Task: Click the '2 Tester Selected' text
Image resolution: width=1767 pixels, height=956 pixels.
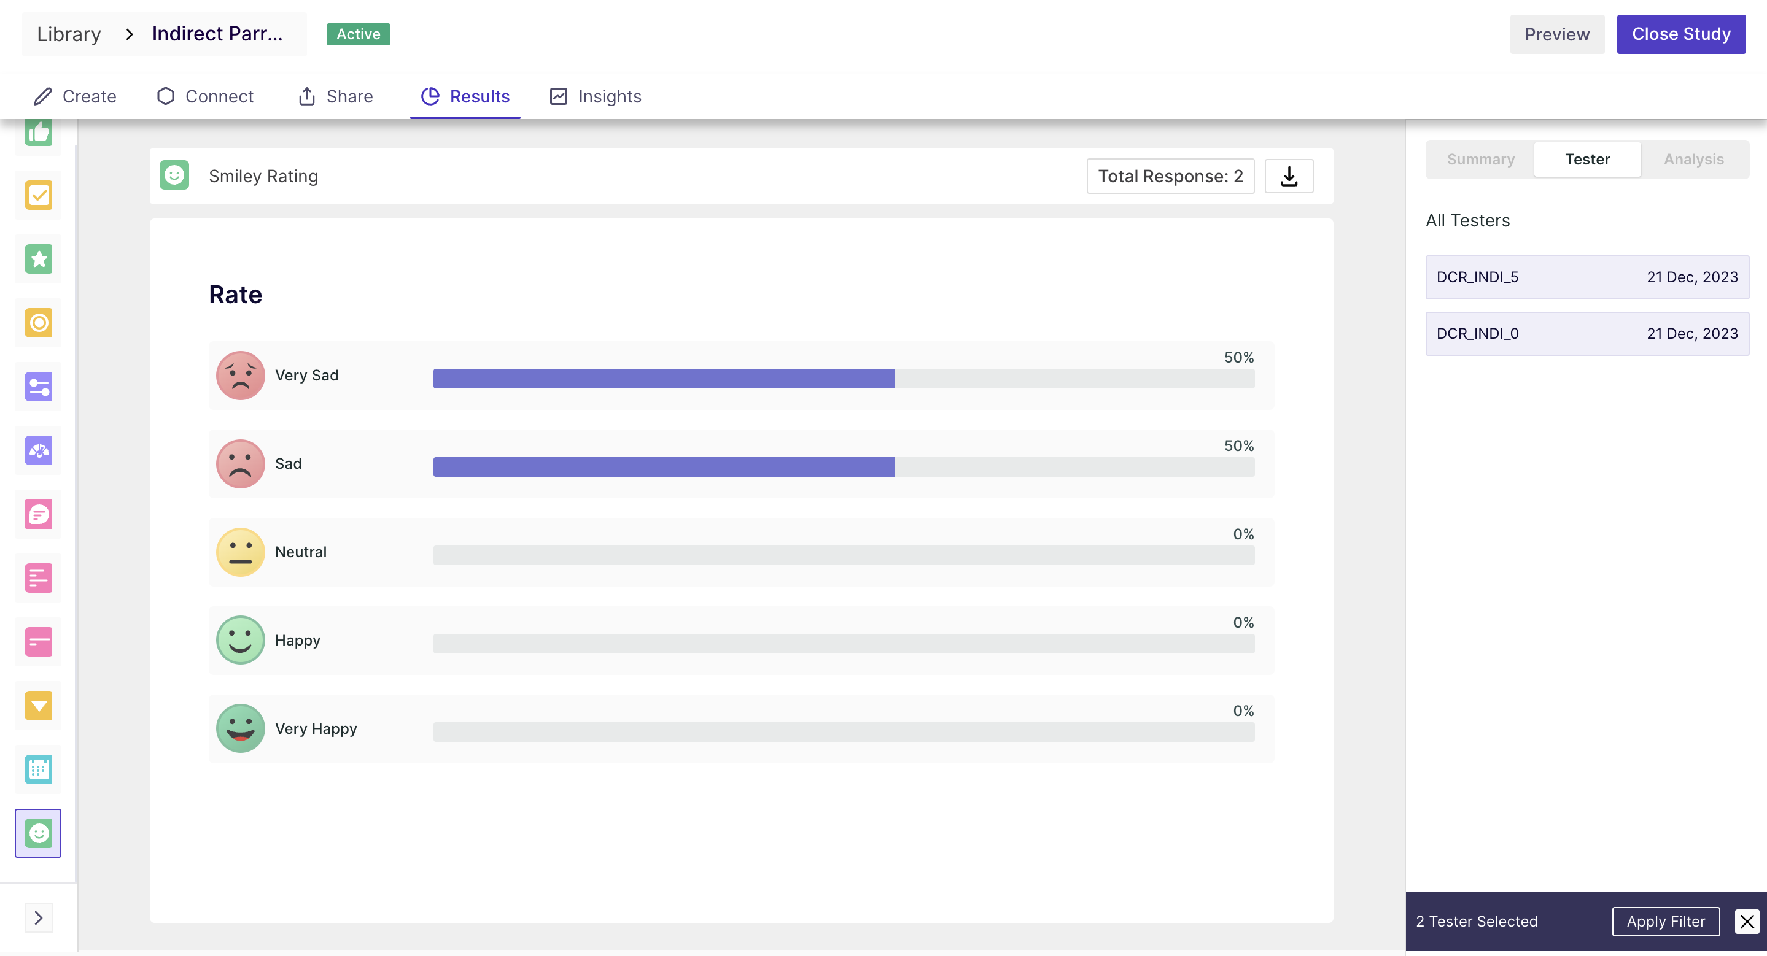Action: 1477,921
